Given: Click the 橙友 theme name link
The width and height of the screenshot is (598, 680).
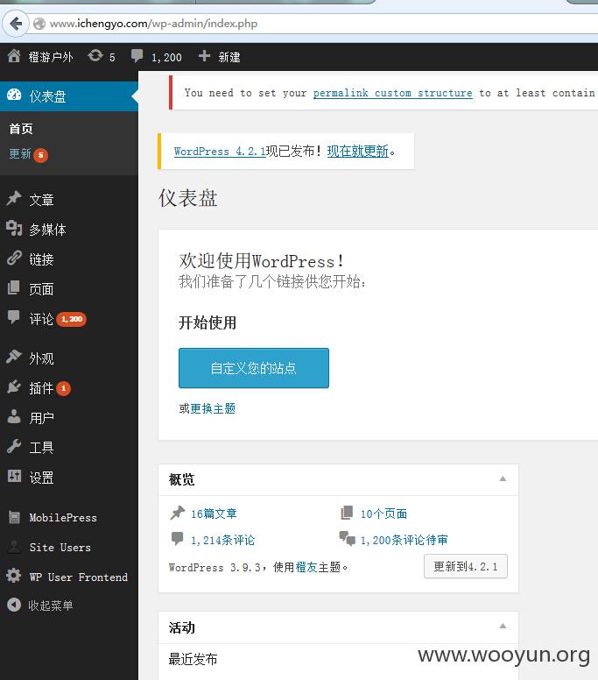Looking at the screenshot, I should (306, 567).
